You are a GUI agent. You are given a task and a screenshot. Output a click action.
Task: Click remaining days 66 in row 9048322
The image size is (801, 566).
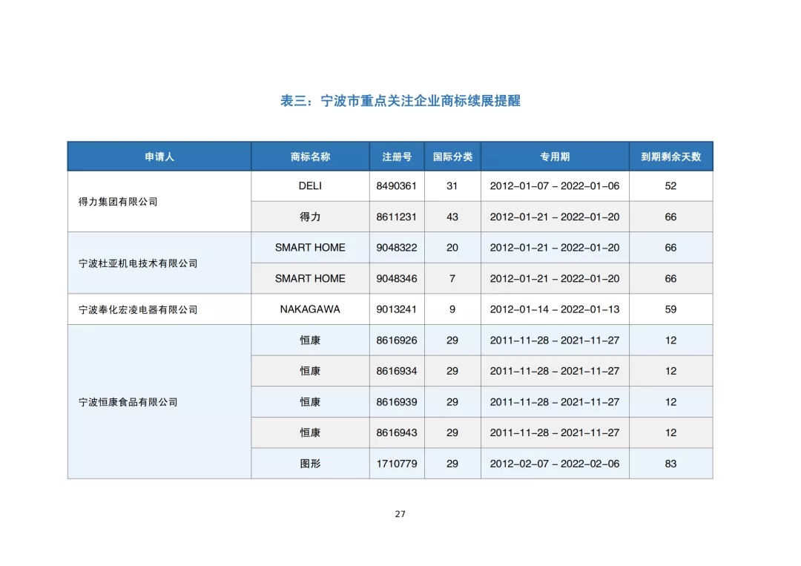tap(670, 248)
